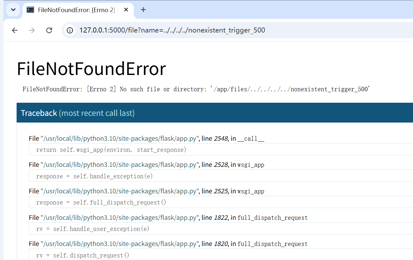The image size is (413, 260).
Task: Select the frame at line 2525 in wsgi_app
Action: tap(146, 191)
